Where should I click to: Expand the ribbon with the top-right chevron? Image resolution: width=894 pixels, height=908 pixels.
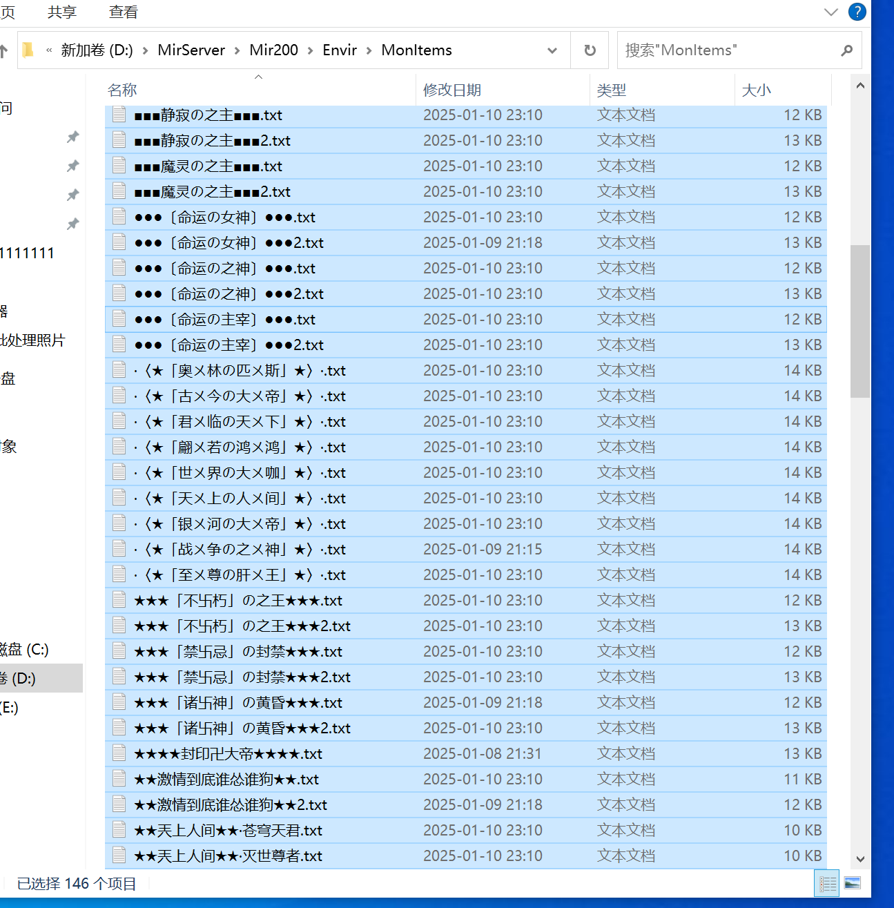pos(830,12)
